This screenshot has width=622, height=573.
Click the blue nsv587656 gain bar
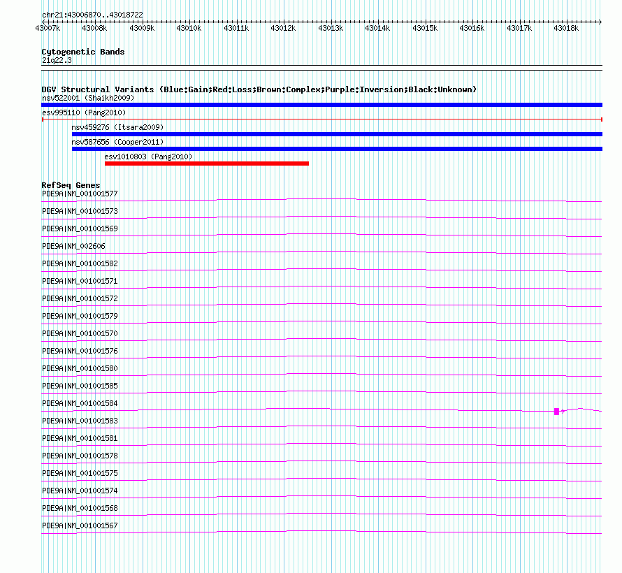coord(337,149)
